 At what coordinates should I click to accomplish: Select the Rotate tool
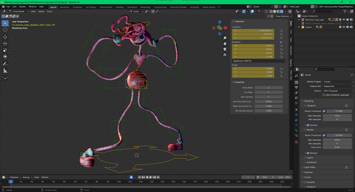(x=5, y=43)
